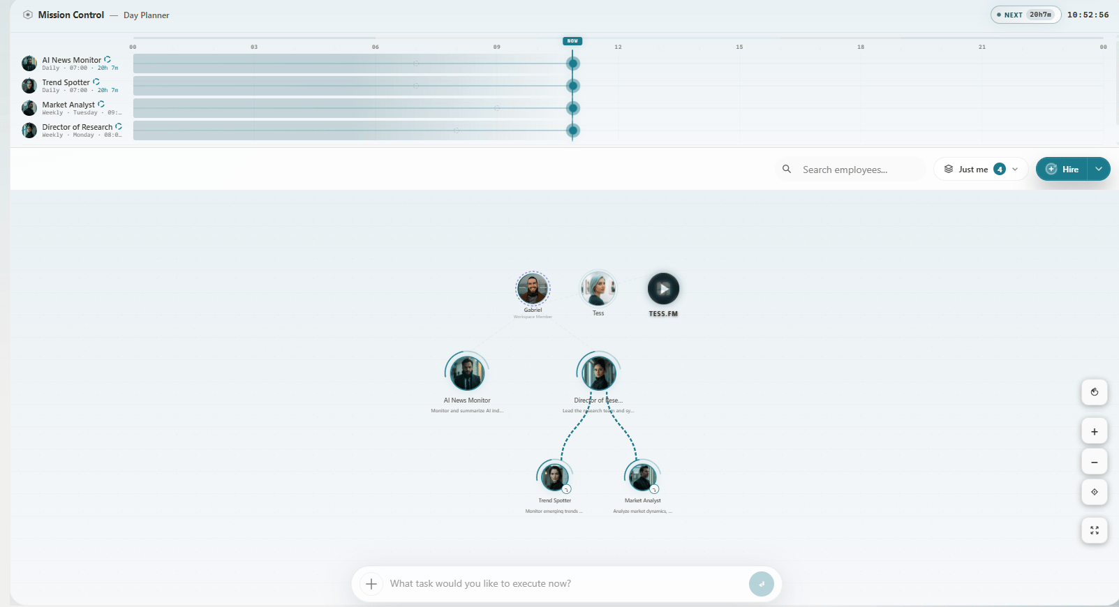The image size is (1119, 607).
Task: Click the recurring icon beside Market Analyst
Action: click(x=101, y=104)
